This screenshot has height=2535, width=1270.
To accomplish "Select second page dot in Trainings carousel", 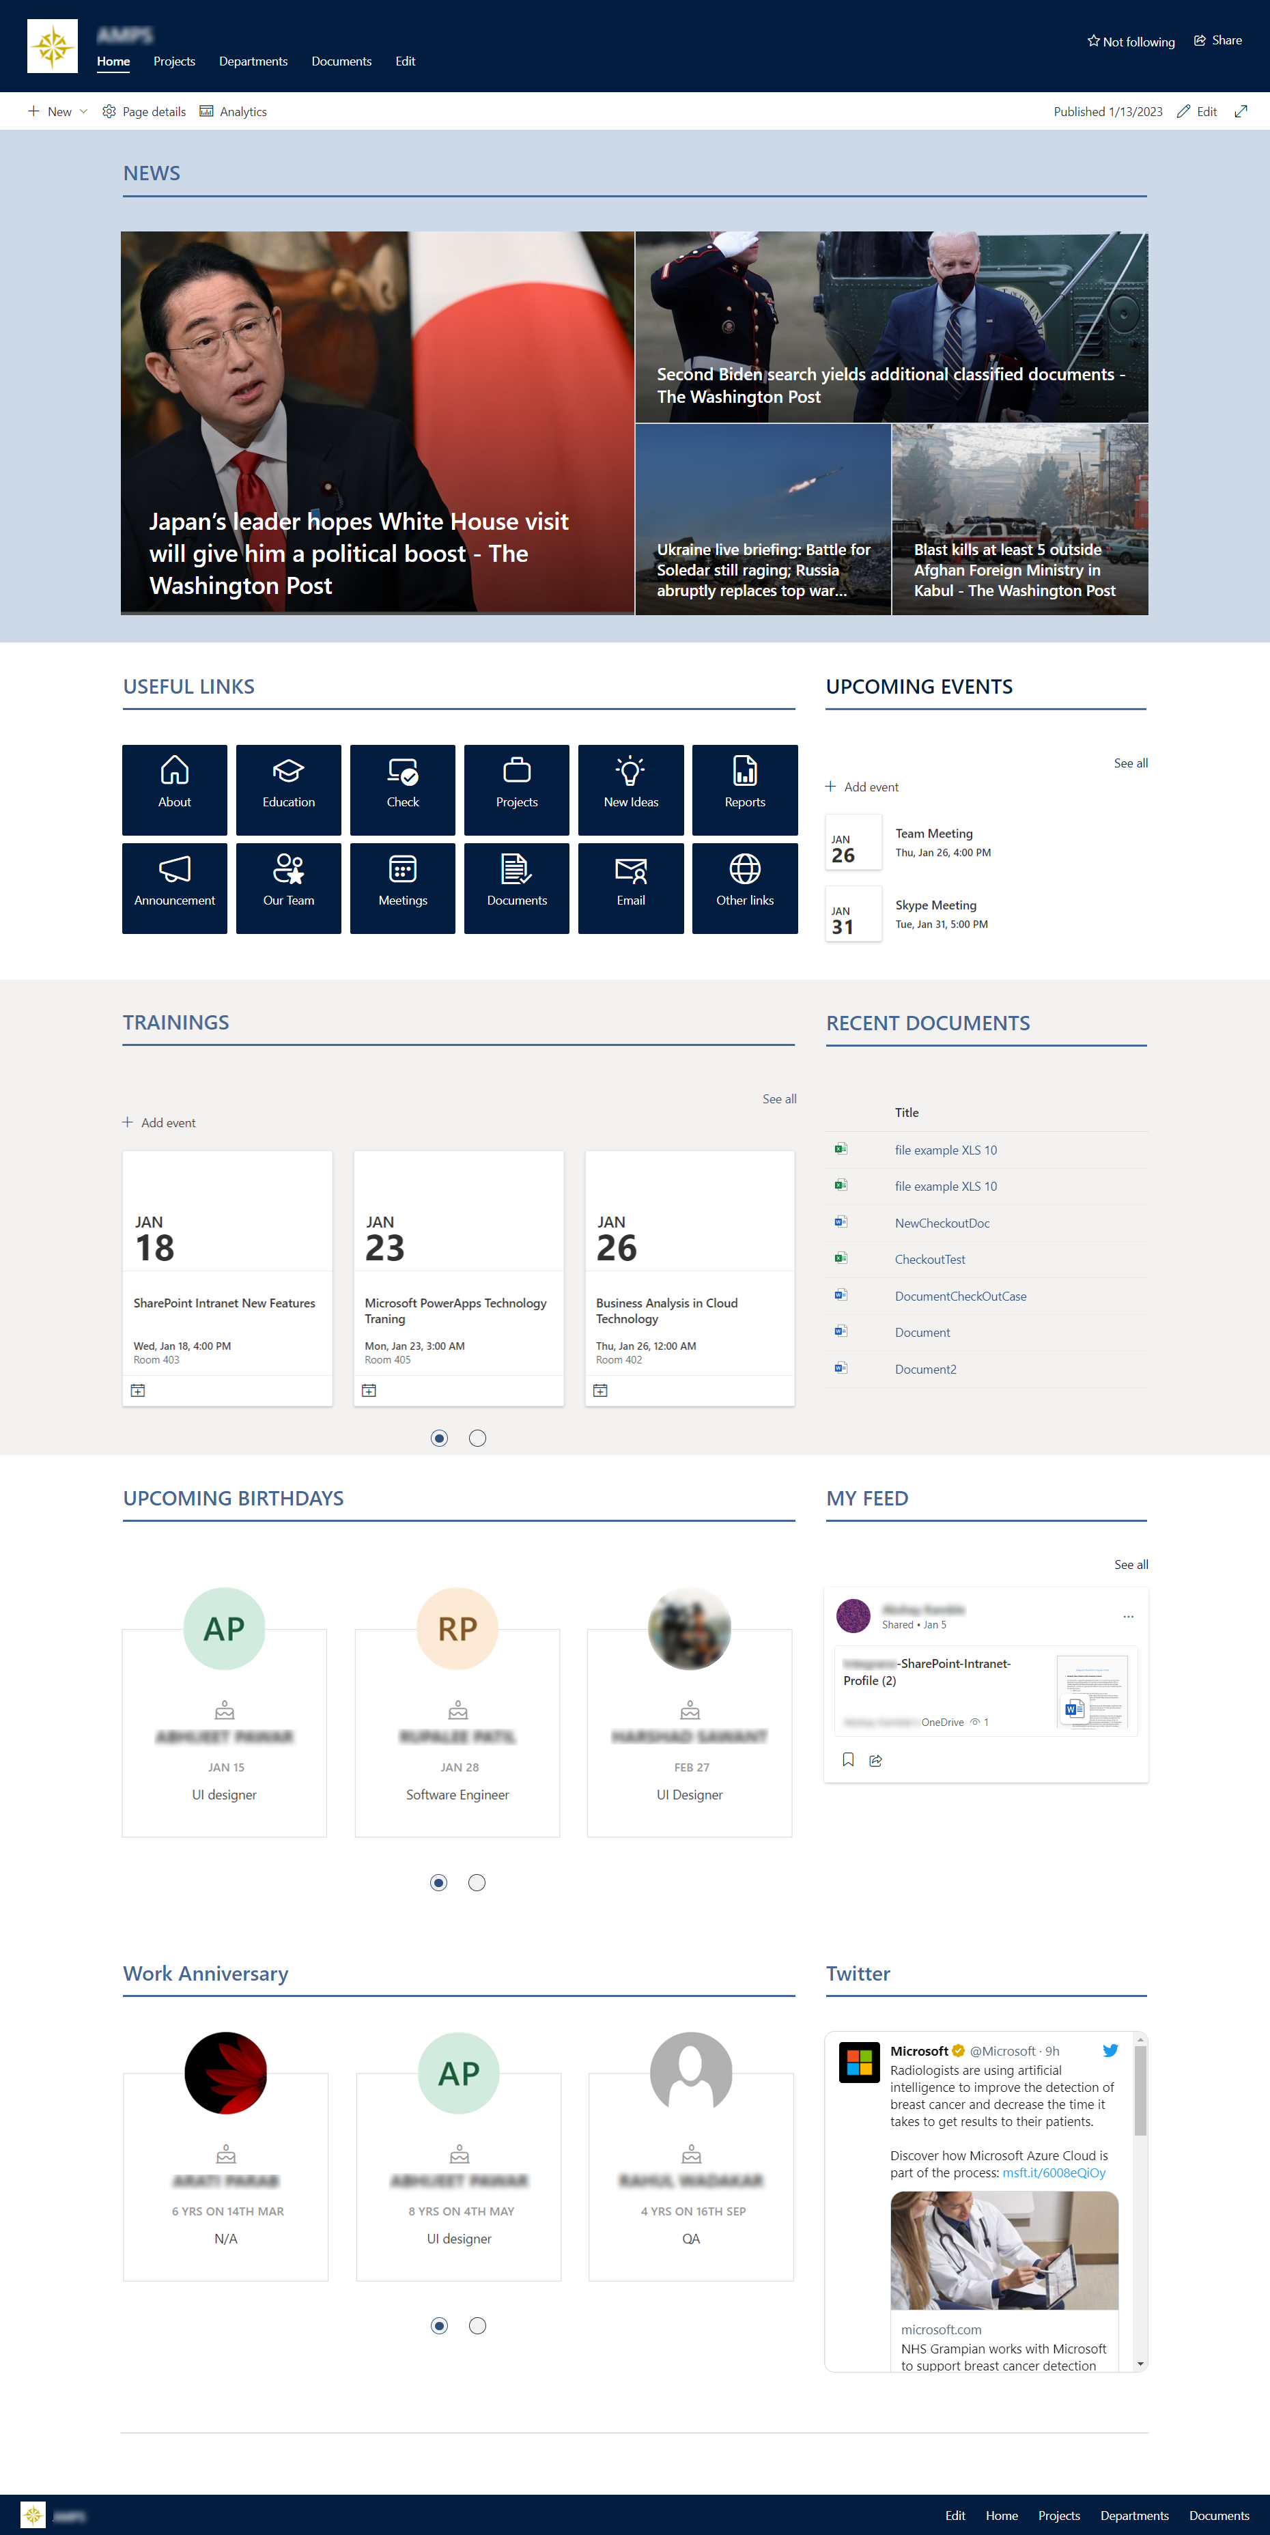I will pos(477,1438).
